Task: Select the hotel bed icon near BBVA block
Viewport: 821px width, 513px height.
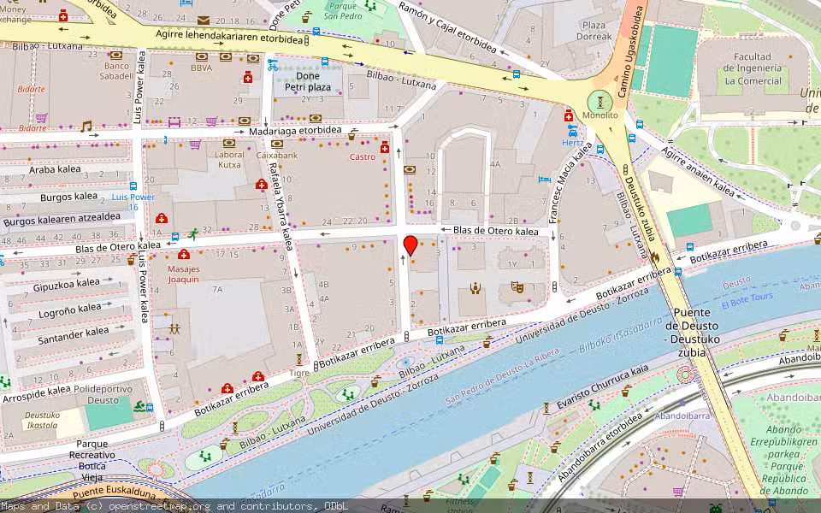Action: tap(185, 4)
